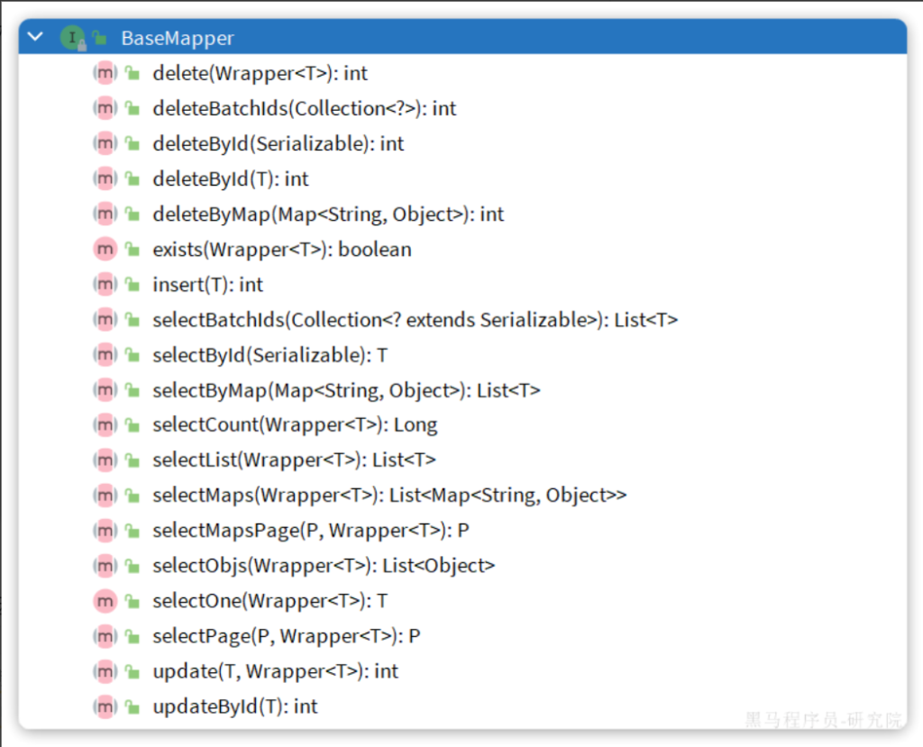Click the method icon beside selectOne

click(x=105, y=601)
